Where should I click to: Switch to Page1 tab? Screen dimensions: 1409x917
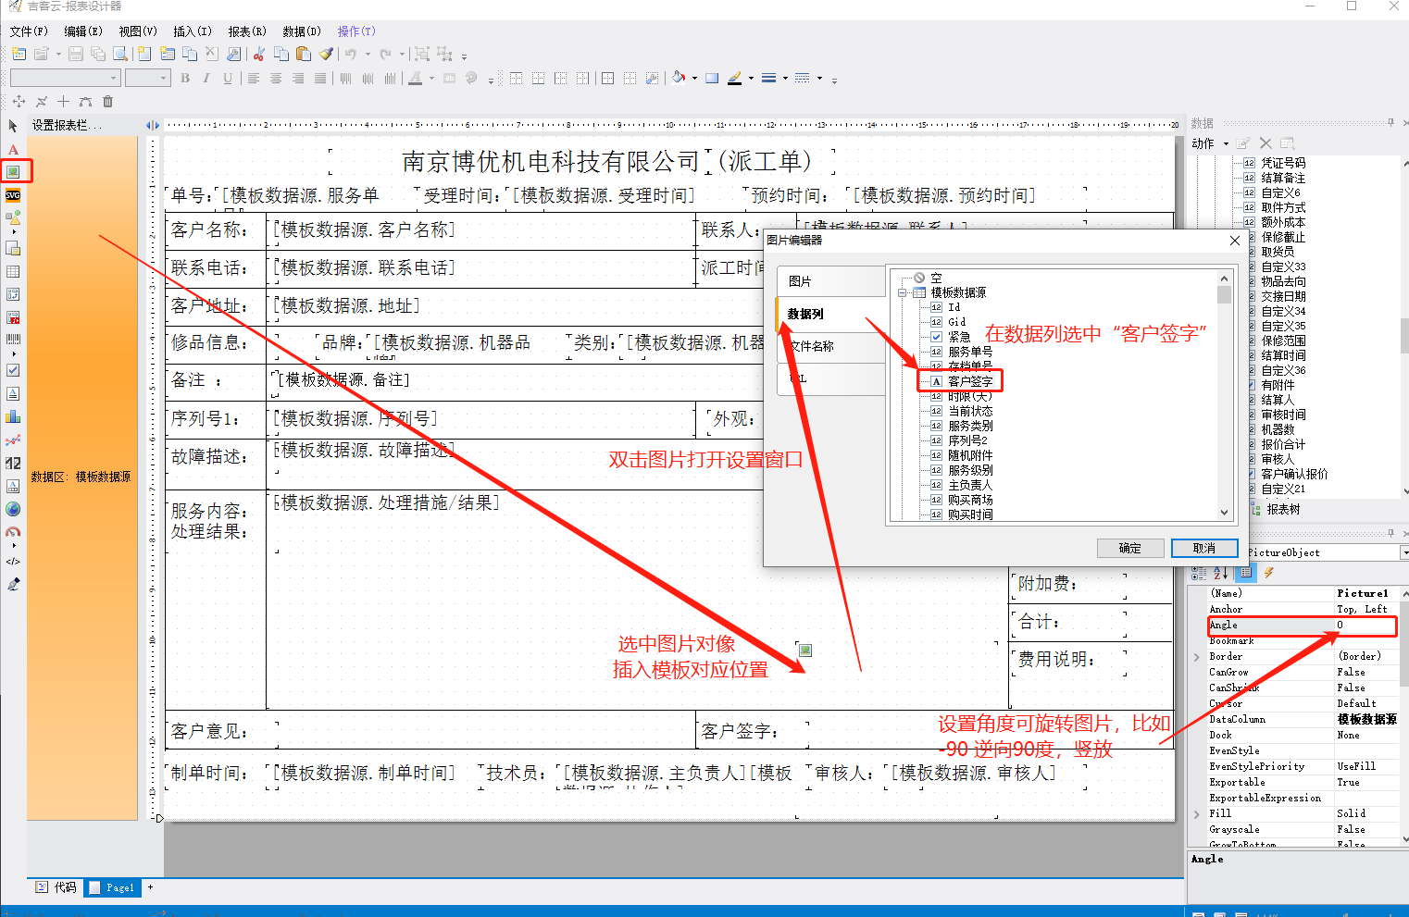pyautogui.click(x=111, y=888)
